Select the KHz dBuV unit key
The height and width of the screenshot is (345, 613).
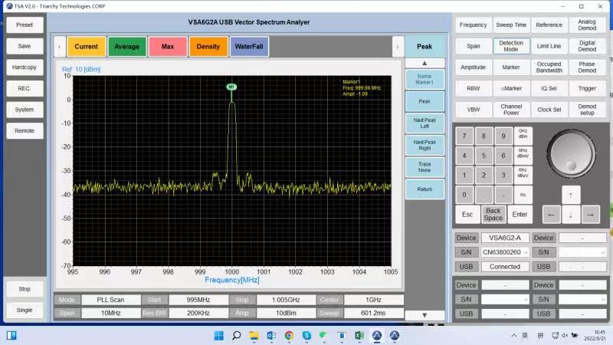point(523,173)
